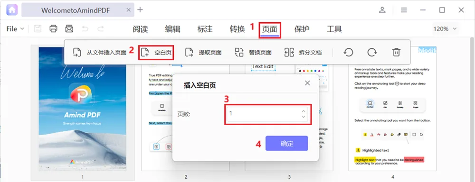
Task: Switch to the 编辑 tab
Action: tap(173, 29)
